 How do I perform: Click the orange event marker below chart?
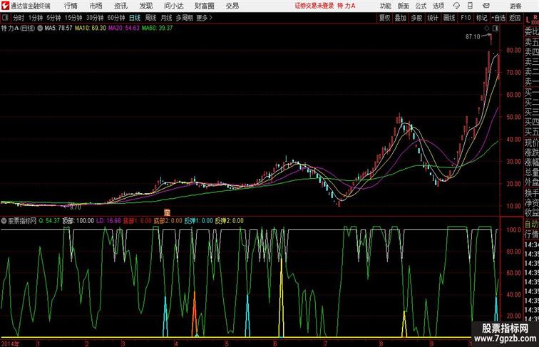tap(167, 212)
